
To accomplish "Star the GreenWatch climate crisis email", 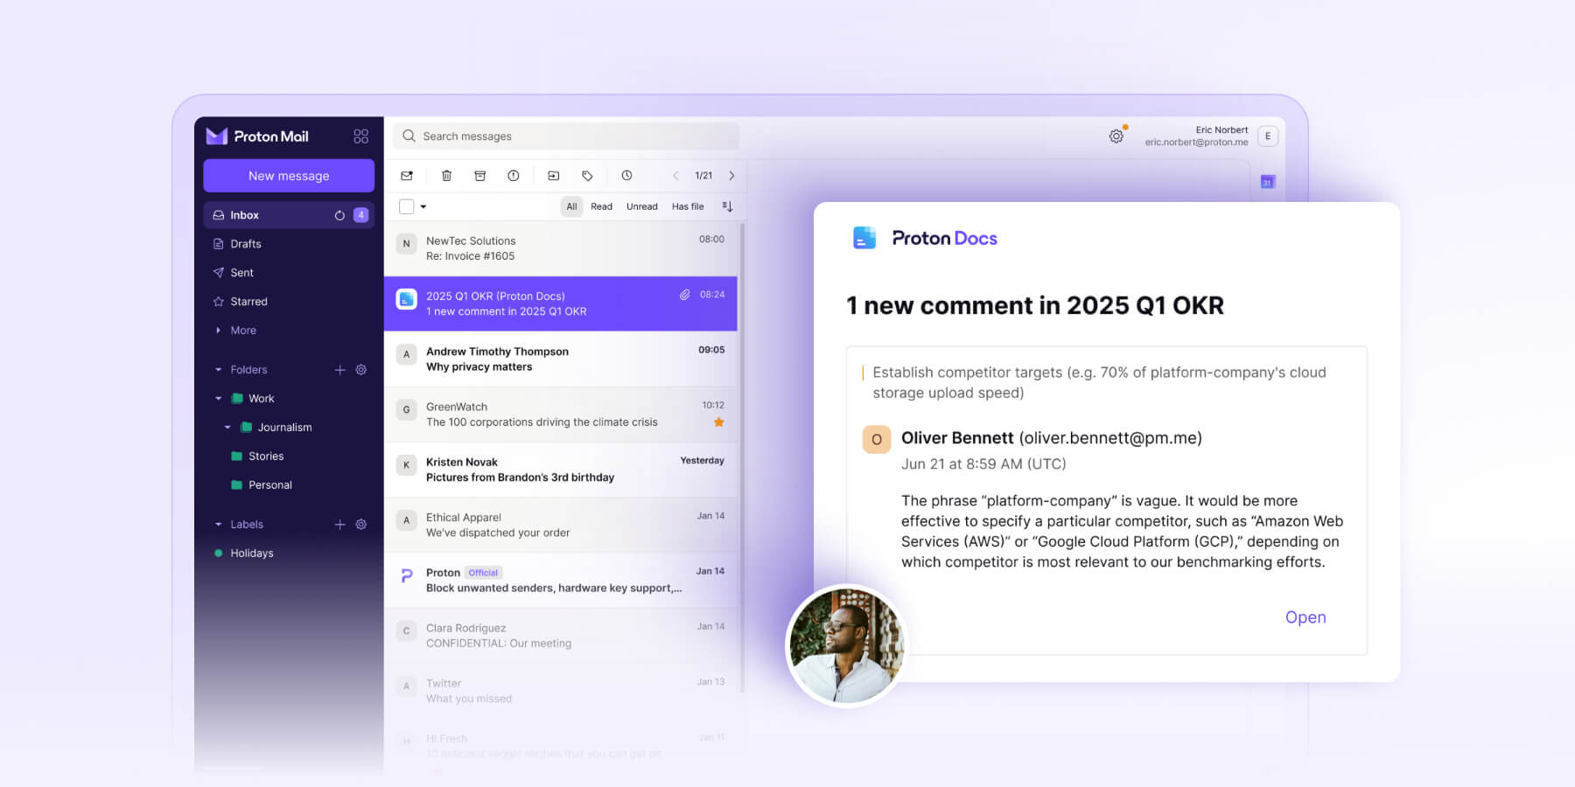I will (718, 421).
